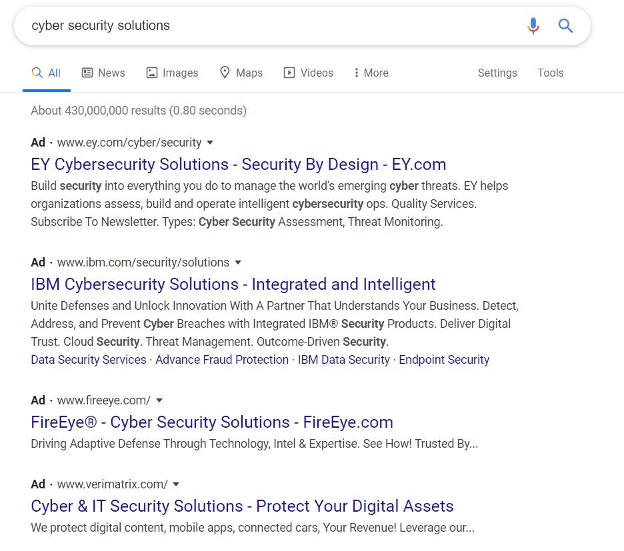Open the Settings menu
Screen dimensions: 624x551
coord(497,73)
